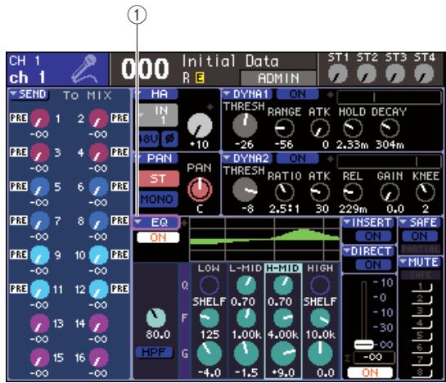The height and width of the screenshot is (383, 446).
Task: Select the MIX 1 send level knob
Action: pos(40,119)
